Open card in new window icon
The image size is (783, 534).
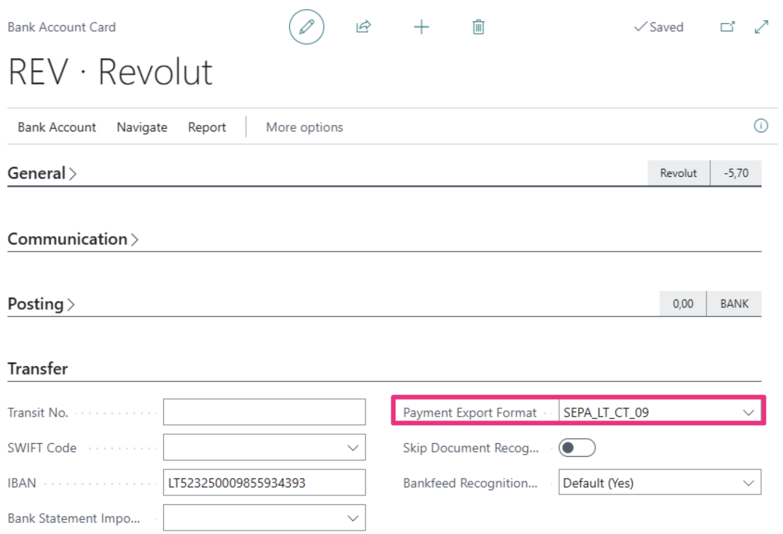tap(727, 27)
